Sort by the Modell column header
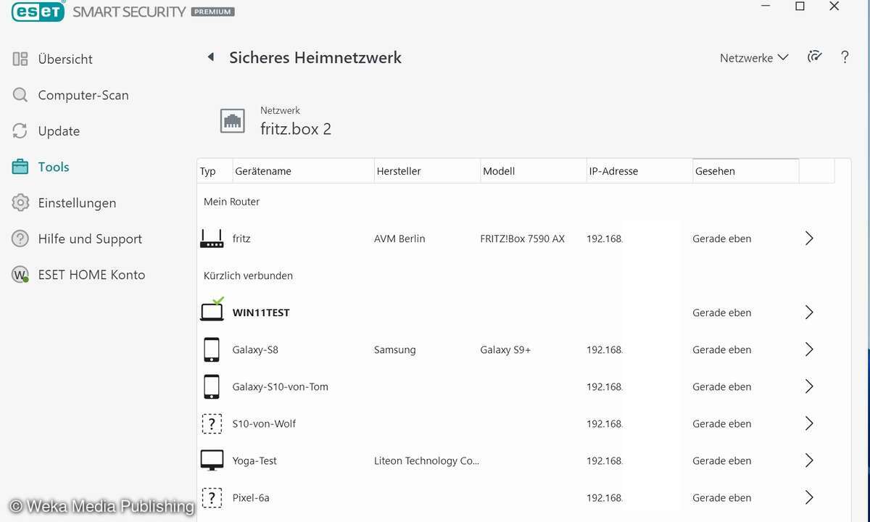Screen dimensions: 870x522 click(534, 171)
